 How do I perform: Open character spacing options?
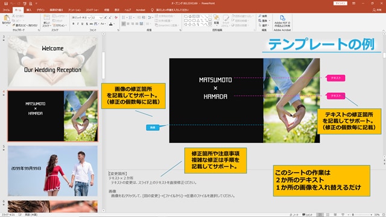(96, 24)
